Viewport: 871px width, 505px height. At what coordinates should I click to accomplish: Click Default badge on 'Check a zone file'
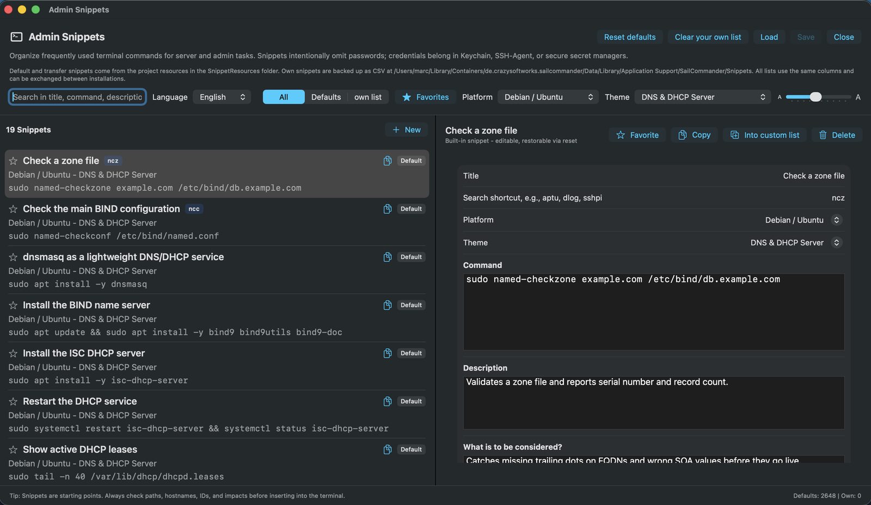click(411, 161)
